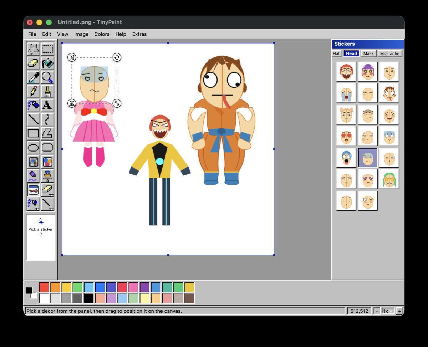Image resolution: width=428 pixels, height=347 pixels.
Task: Select the Rounded rectangle tool
Action: (47, 148)
